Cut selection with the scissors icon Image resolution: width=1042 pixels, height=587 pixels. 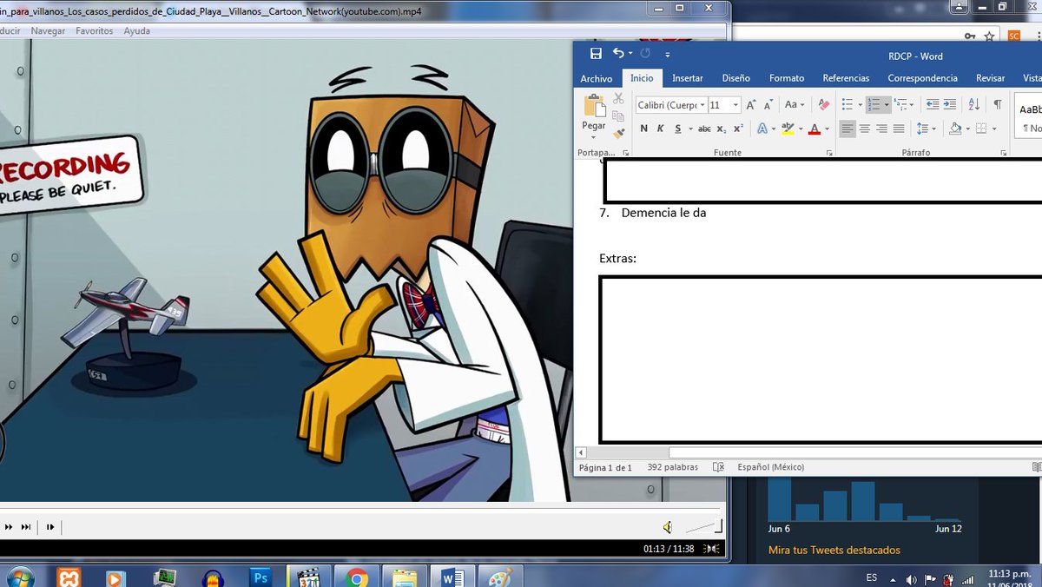point(618,99)
